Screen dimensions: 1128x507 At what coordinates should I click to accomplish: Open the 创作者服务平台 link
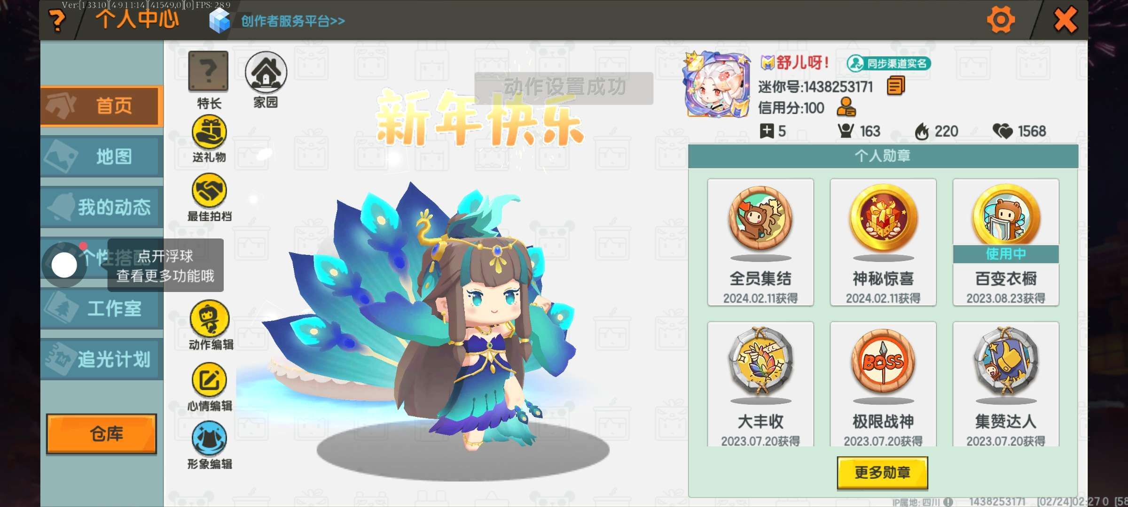coord(293,21)
